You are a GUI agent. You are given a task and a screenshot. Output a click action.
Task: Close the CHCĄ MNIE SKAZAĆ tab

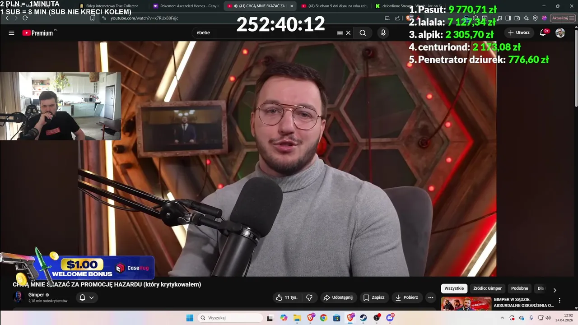292,6
